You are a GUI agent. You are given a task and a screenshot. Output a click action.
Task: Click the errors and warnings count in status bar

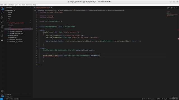tap(17, 99)
